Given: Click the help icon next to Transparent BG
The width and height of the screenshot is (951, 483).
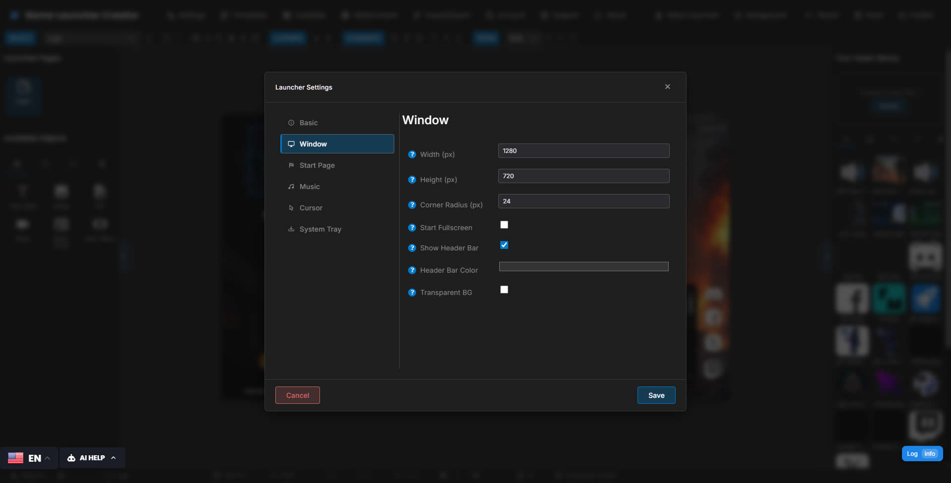Looking at the screenshot, I should [x=412, y=292].
